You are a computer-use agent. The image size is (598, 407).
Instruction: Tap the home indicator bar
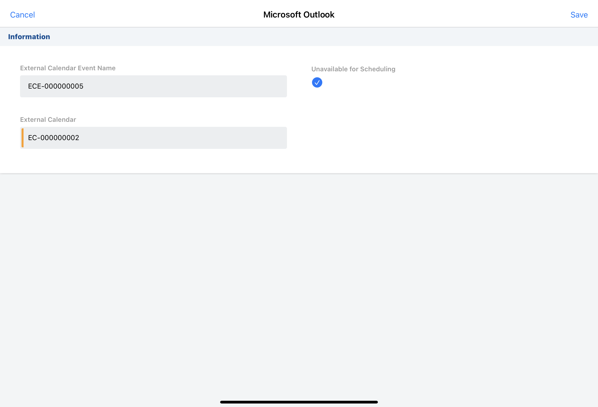click(x=298, y=402)
